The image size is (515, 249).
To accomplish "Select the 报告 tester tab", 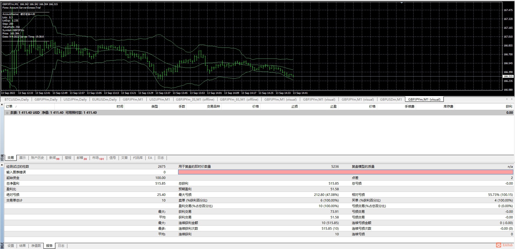I will pos(49,246).
